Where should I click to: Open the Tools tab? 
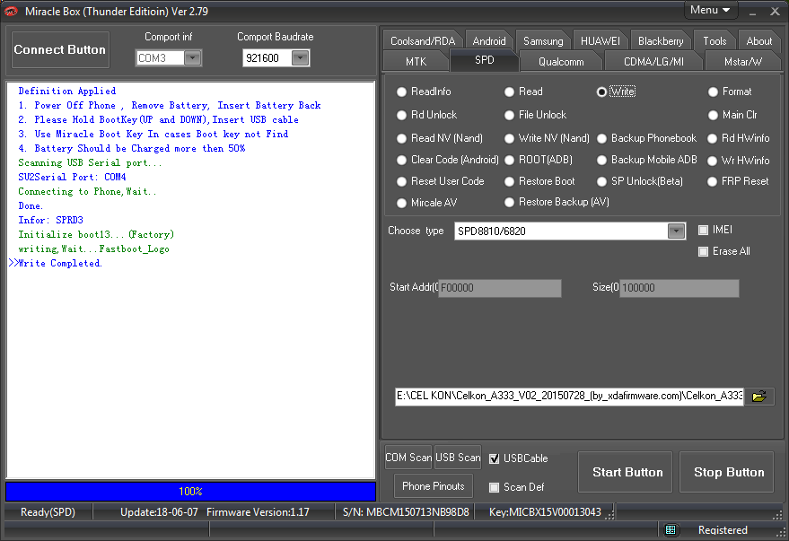point(714,41)
